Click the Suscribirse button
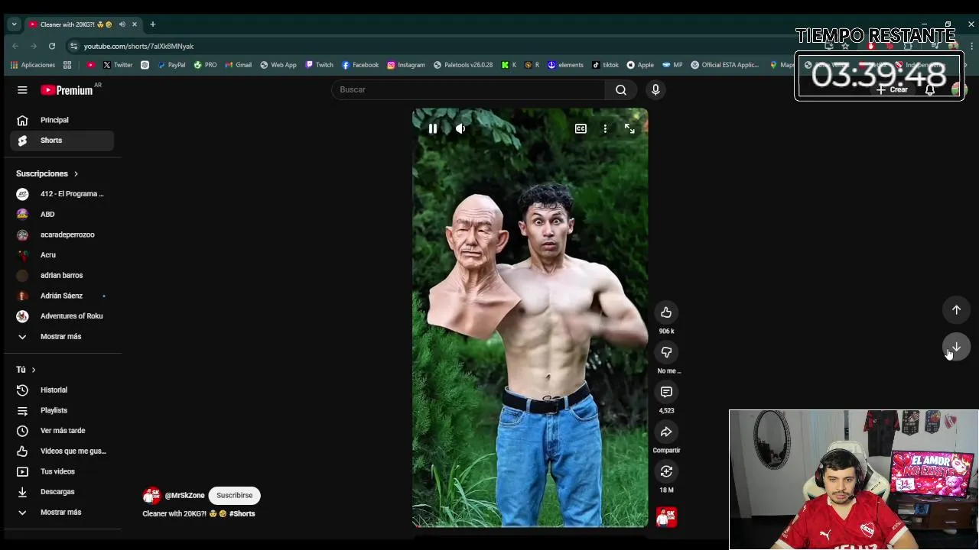The width and height of the screenshot is (979, 550). coord(234,496)
